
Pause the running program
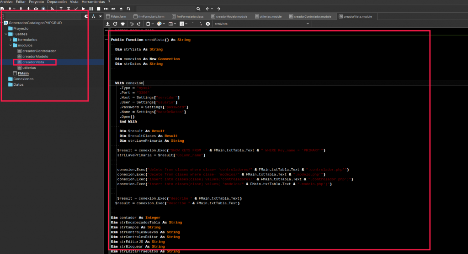coord(91,9)
